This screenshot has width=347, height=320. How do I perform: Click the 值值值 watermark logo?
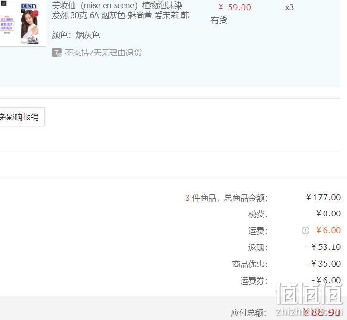[309, 293]
